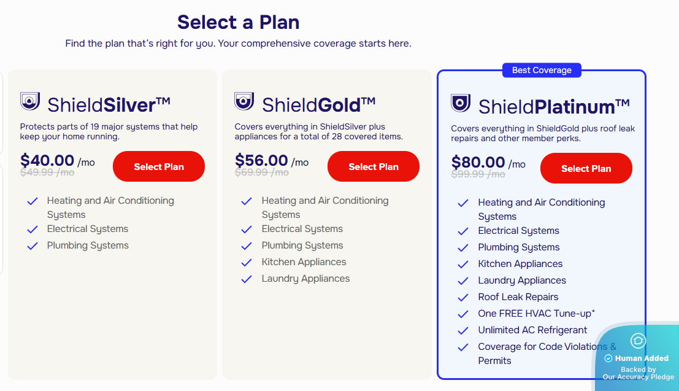
Task: Select the ShieldGold plan for $56.00
Action: pyautogui.click(x=374, y=166)
